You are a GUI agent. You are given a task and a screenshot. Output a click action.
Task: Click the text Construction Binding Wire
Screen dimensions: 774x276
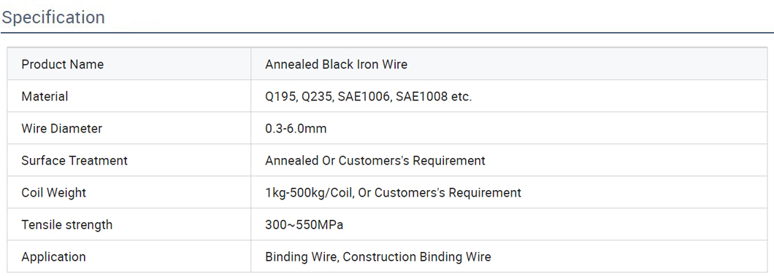(x=417, y=257)
